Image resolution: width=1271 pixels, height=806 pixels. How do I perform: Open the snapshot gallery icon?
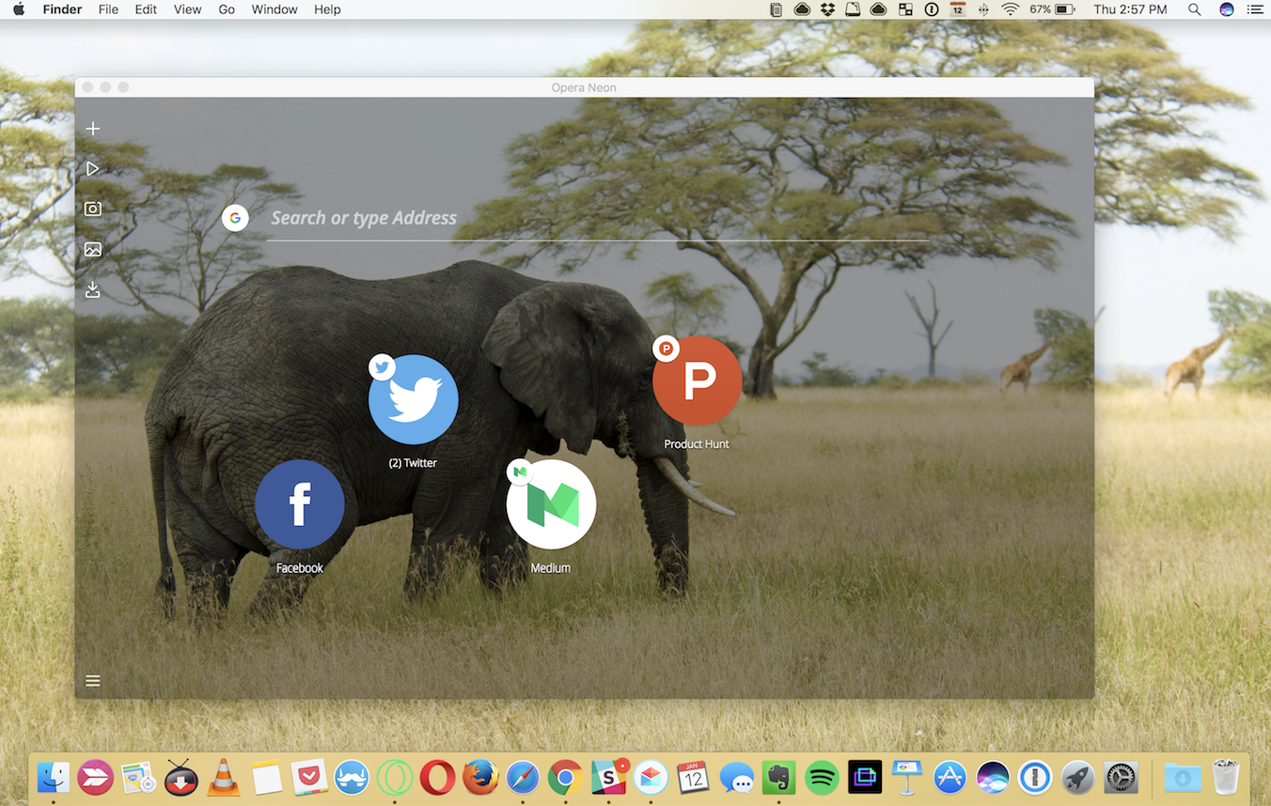pos(92,249)
